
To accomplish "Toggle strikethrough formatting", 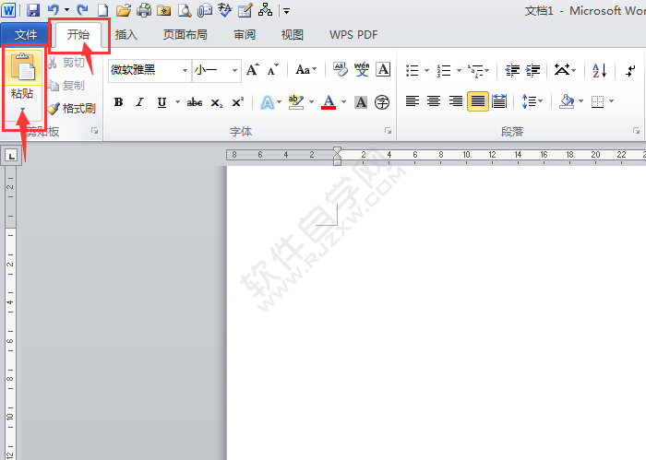I will pos(195,102).
